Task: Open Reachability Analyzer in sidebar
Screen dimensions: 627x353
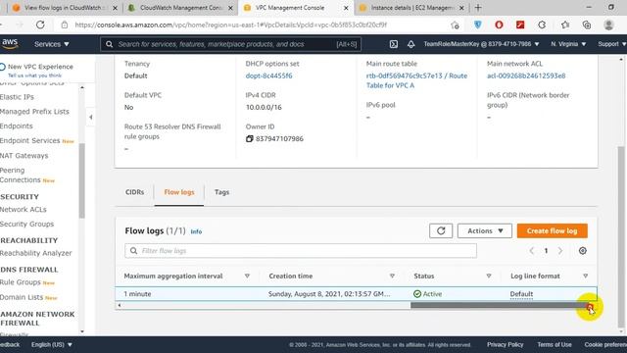Action: pyautogui.click(x=36, y=253)
